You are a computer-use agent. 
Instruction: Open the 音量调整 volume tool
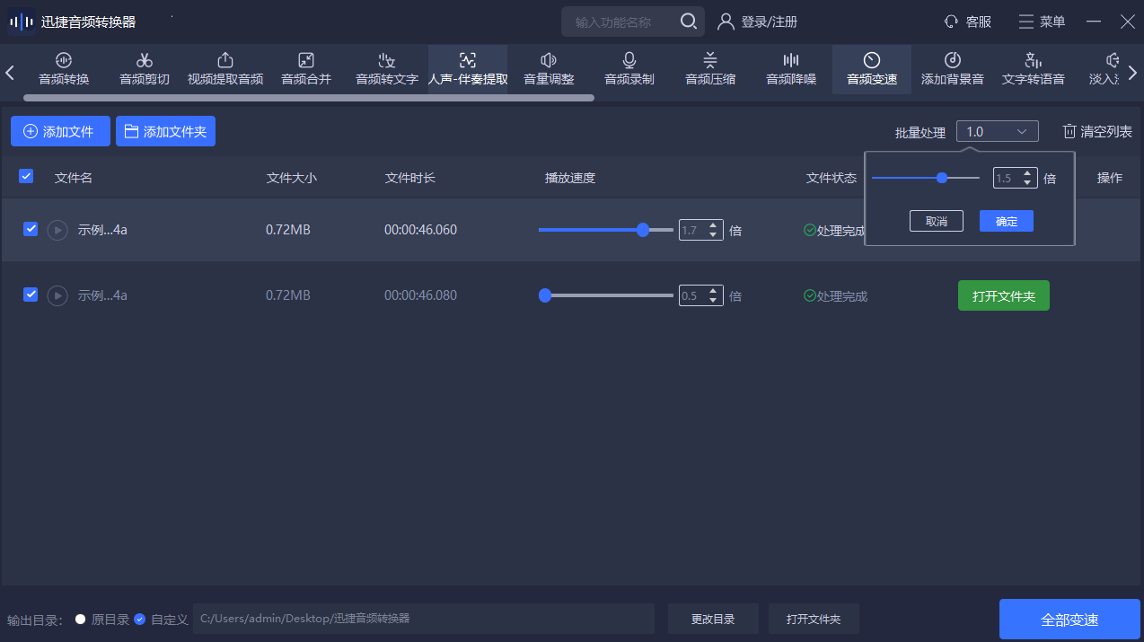[549, 69]
